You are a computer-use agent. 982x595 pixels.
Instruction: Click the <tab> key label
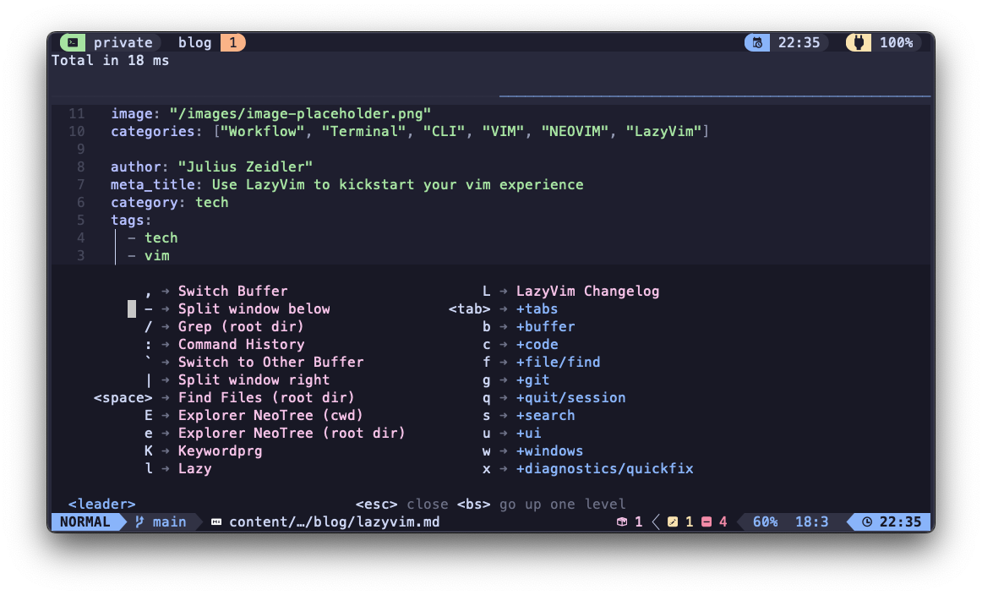click(x=470, y=308)
